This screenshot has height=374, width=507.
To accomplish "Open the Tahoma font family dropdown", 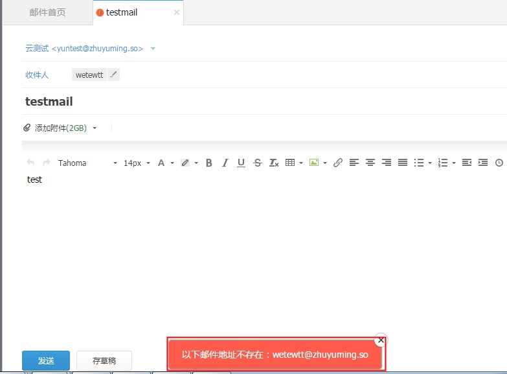I will point(87,163).
